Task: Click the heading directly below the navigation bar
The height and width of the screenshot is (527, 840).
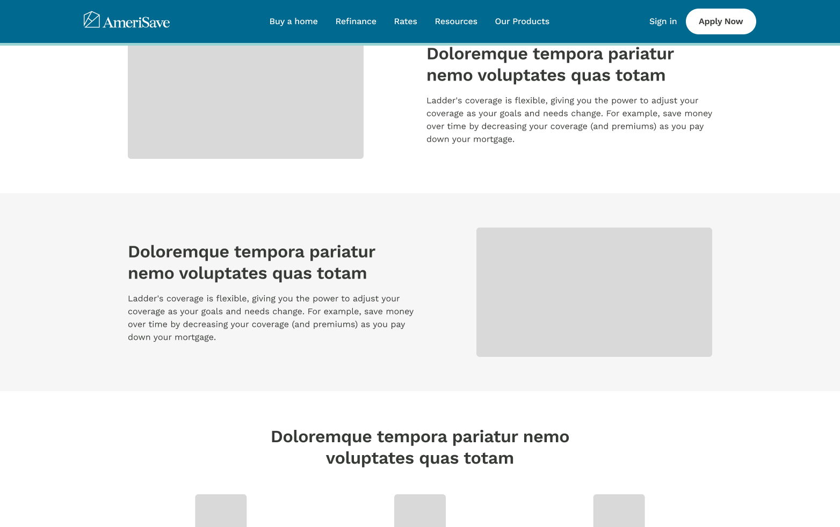Action: pyautogui.click(x=550, y=64)
